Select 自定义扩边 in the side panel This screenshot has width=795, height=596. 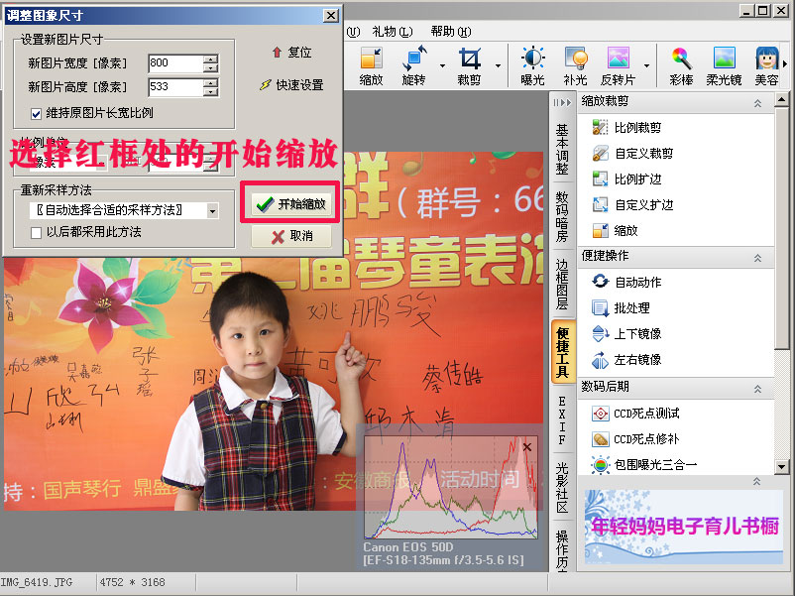point(632,205)
